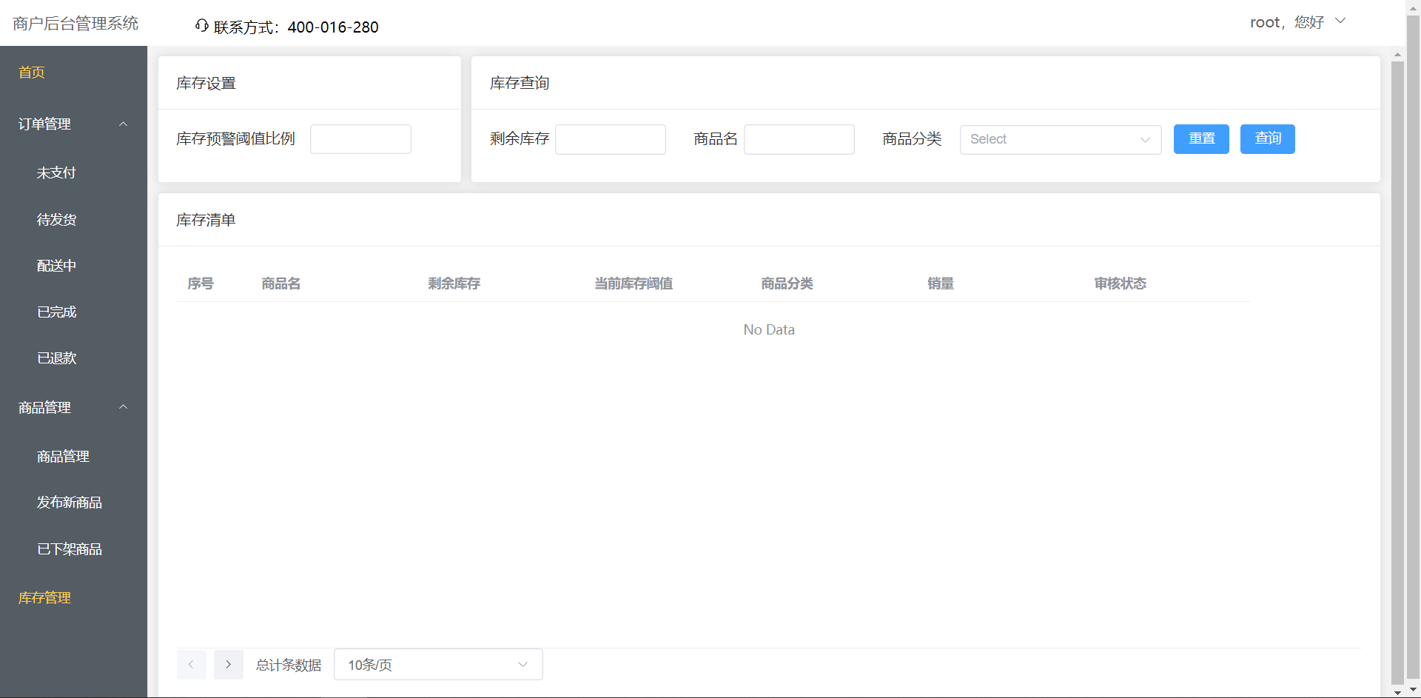Open the 商品分类 Select dropdown

coord(1061,139)
